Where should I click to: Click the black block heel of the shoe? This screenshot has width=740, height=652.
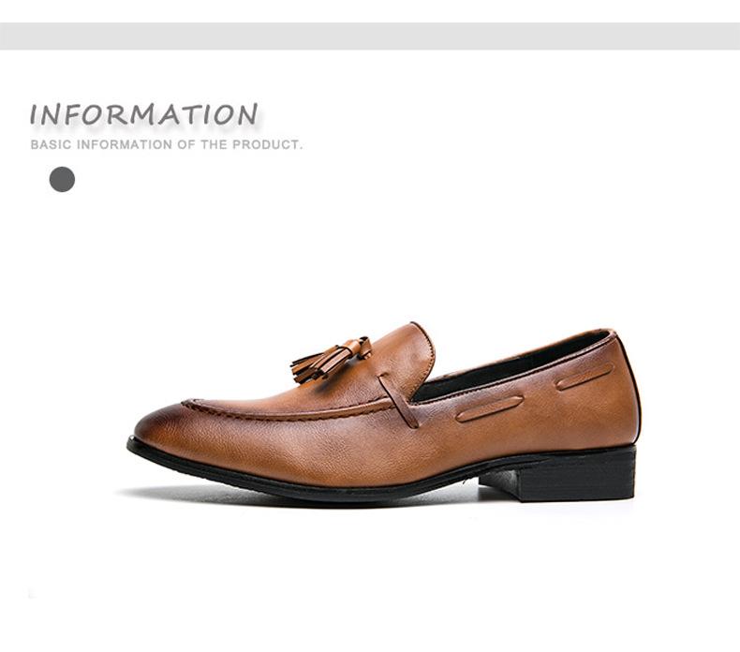pos(559,476)
